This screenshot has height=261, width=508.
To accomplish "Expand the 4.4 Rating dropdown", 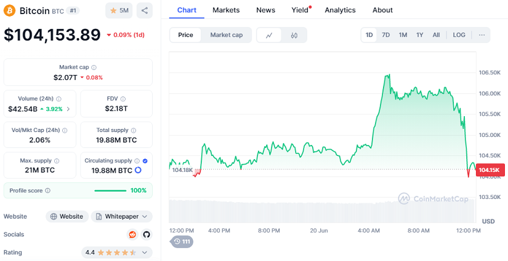I will coord(116,252).
